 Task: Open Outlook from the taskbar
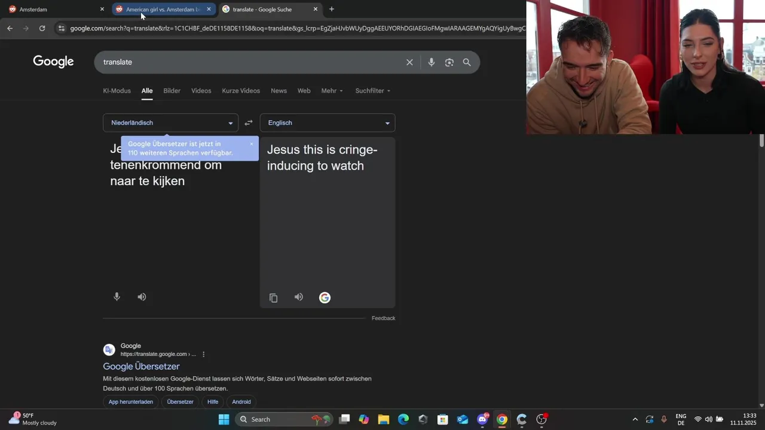click(463, 419)
